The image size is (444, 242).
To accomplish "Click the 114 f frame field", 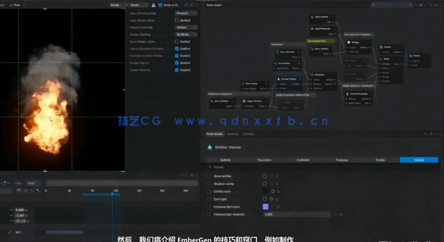I will point(34,184).
